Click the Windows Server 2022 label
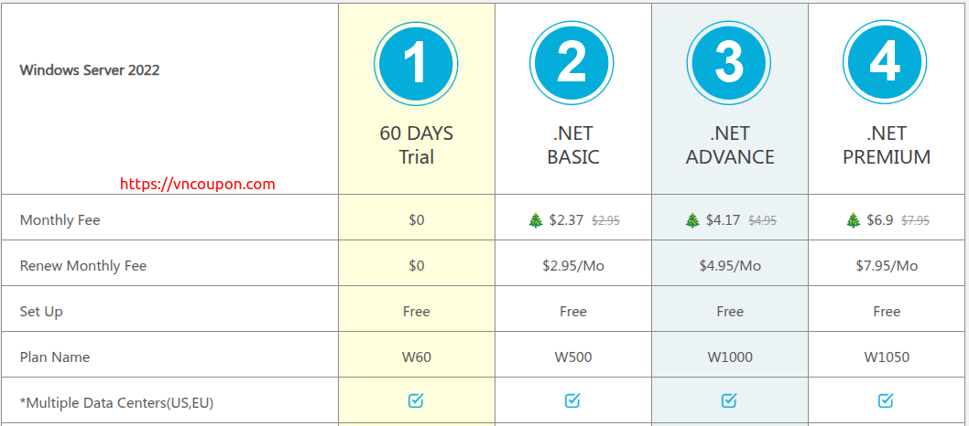This screenshot has width=969, height=426. click(x=90, y=69)
